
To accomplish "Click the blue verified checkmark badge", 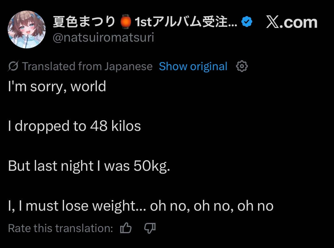I will (247, 22).
